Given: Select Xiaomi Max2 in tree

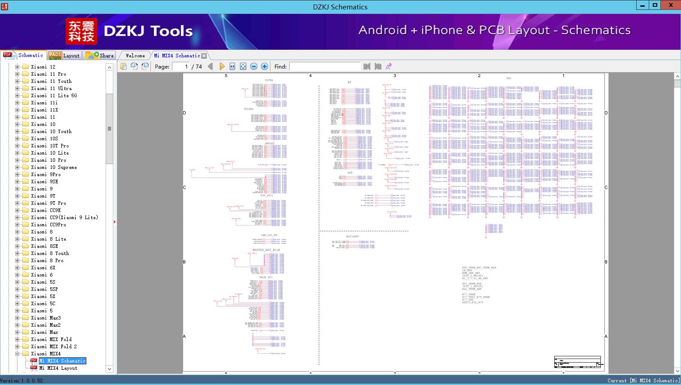Looking at the screenshot, I should coord(46,325).
